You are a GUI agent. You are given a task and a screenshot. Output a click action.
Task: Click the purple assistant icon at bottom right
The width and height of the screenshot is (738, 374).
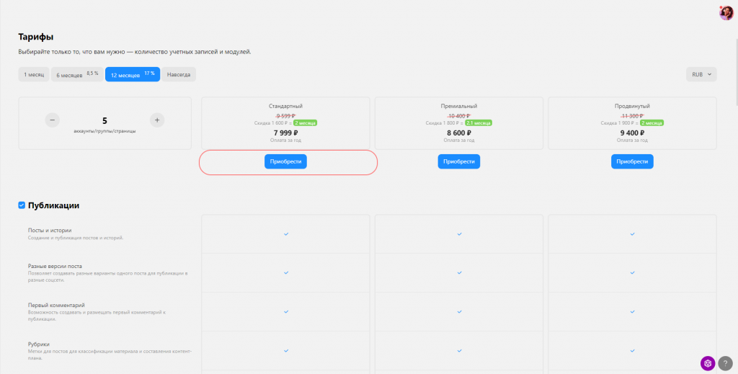tap(708, 363)
